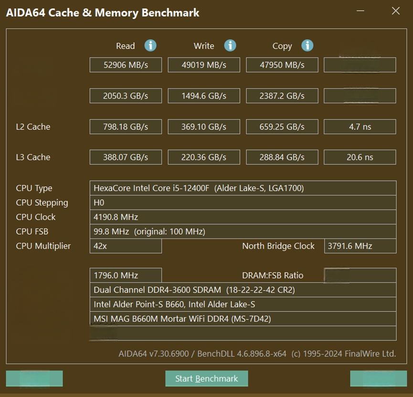Click the Dual Channel DDR4-3600 SDRAM line
The width and height of the screenshot is (413, 397).
(243, 290)
